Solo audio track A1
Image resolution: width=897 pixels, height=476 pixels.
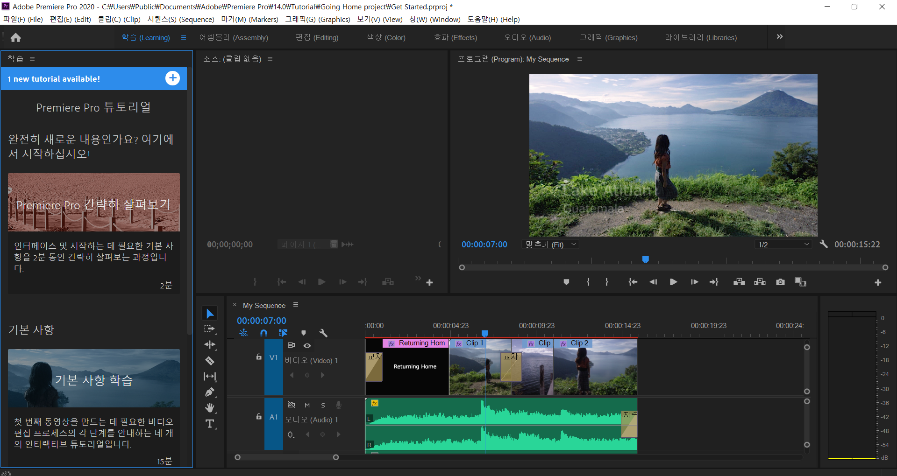point(323,405)
